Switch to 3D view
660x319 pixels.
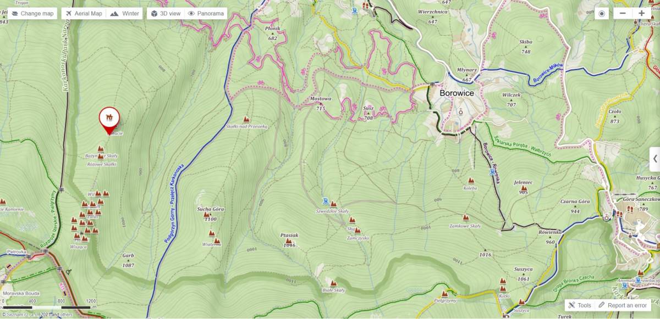(166, 14)
